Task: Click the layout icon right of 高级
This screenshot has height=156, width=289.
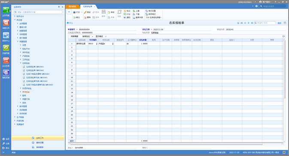Action: 285,23
